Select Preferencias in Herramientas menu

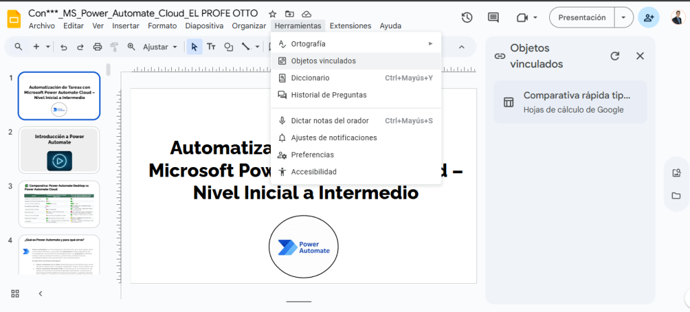(x=312, y=155)
